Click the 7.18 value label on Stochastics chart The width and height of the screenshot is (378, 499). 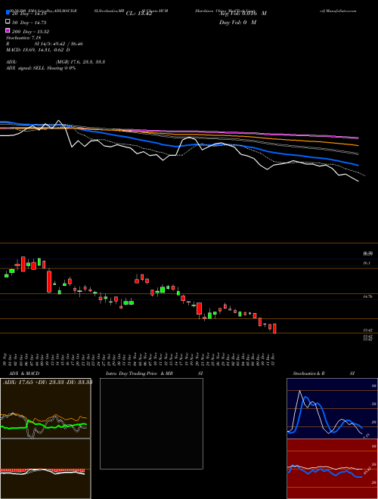[367, 435]
